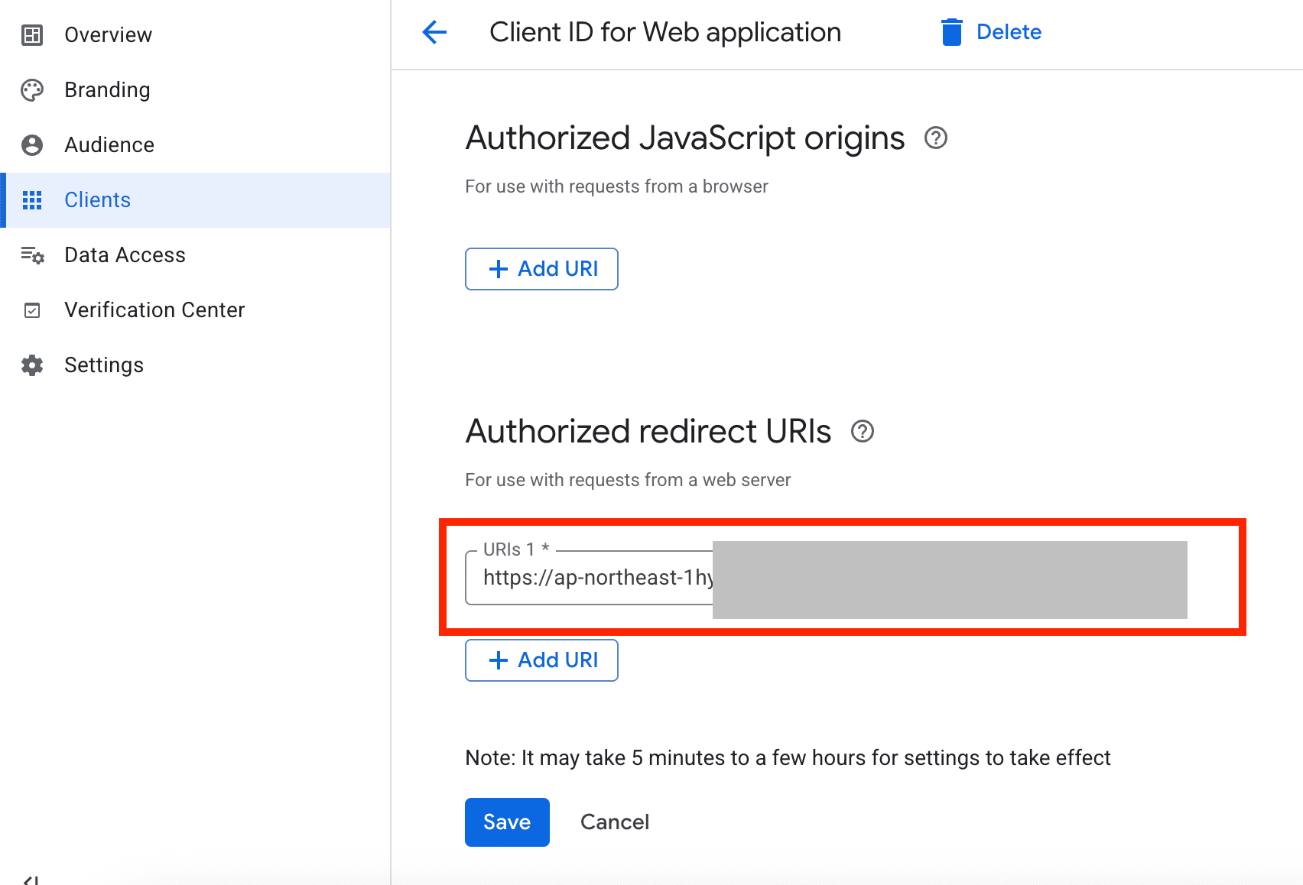Open the Overview menu item
Viewport: 1303px width, 885px height.
tap(108, 35)
